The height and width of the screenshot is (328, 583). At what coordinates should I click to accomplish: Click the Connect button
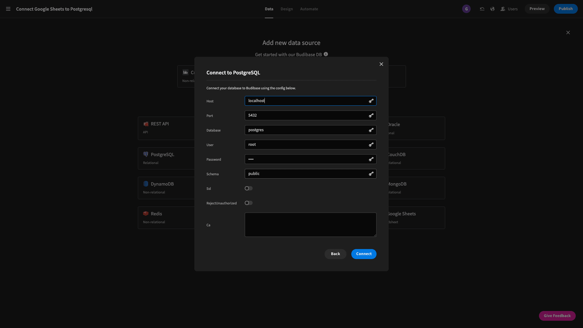364,254
